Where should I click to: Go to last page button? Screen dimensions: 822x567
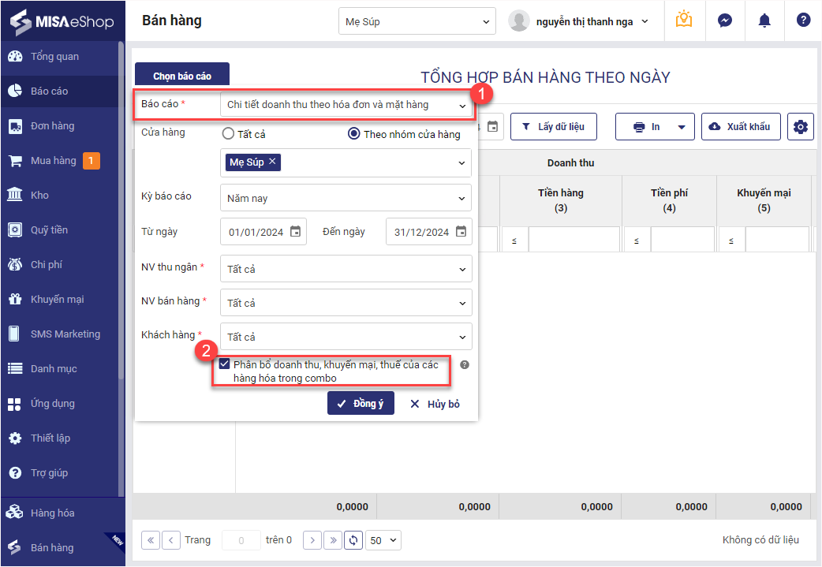(x=333, y=540)
